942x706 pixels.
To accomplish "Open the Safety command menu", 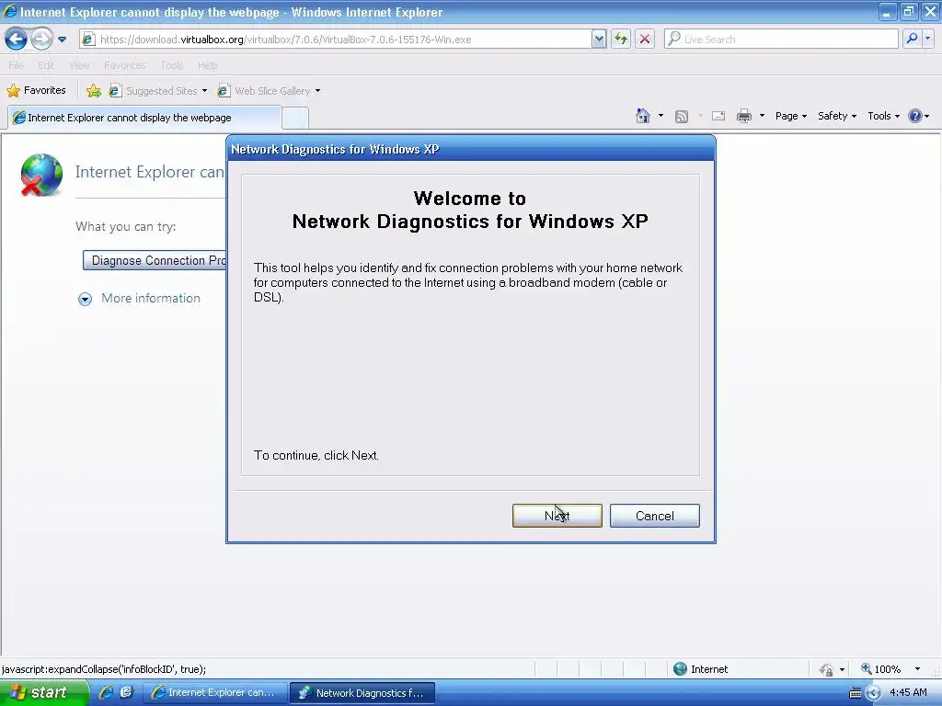I will coord(837,116).
